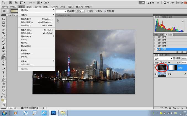Select the Hand tool

(x=4, y=90)
